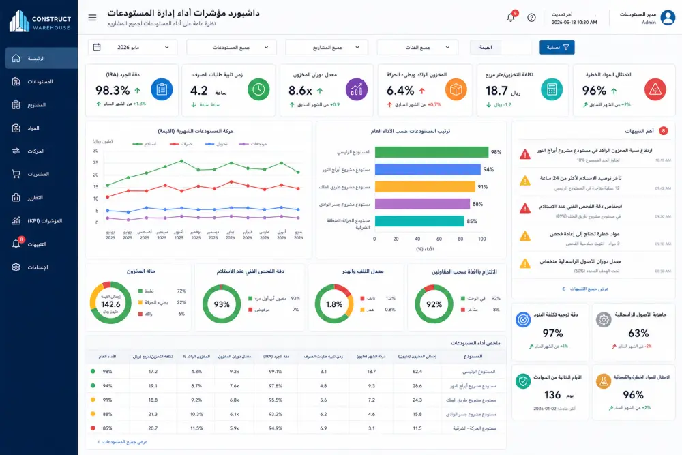Screen dimensions: 682x455
Task: Click the 1.8% damage rate donut
Action: [334, 304]
